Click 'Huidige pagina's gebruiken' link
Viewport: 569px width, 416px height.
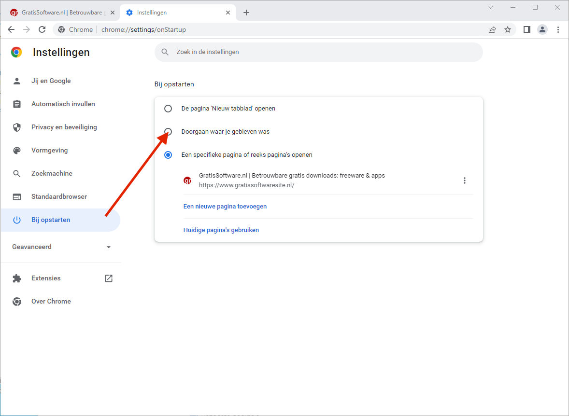pyautogui.click(x=221, y=230)
